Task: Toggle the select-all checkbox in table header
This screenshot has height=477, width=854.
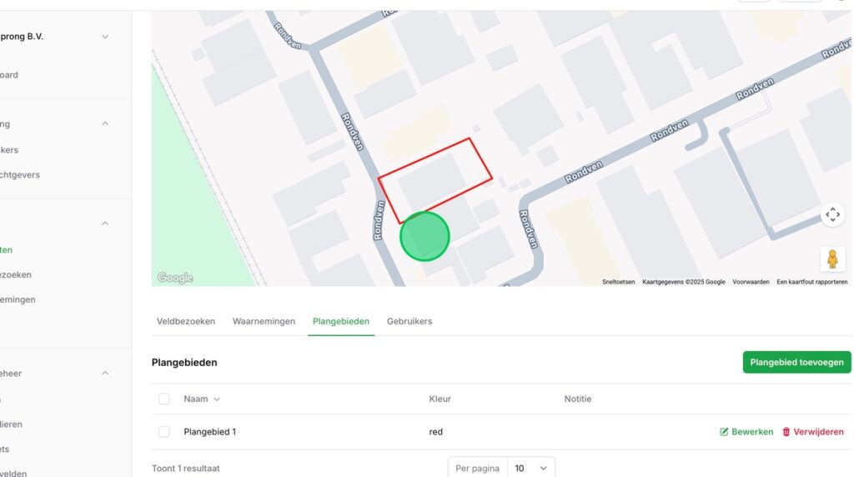Action: click(x=164, y=399)
